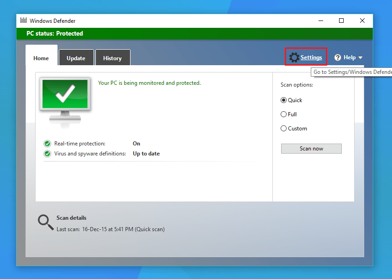Click the green check beside Real-time protection
This screenshot has height=279, width=392.
point(47,144)
